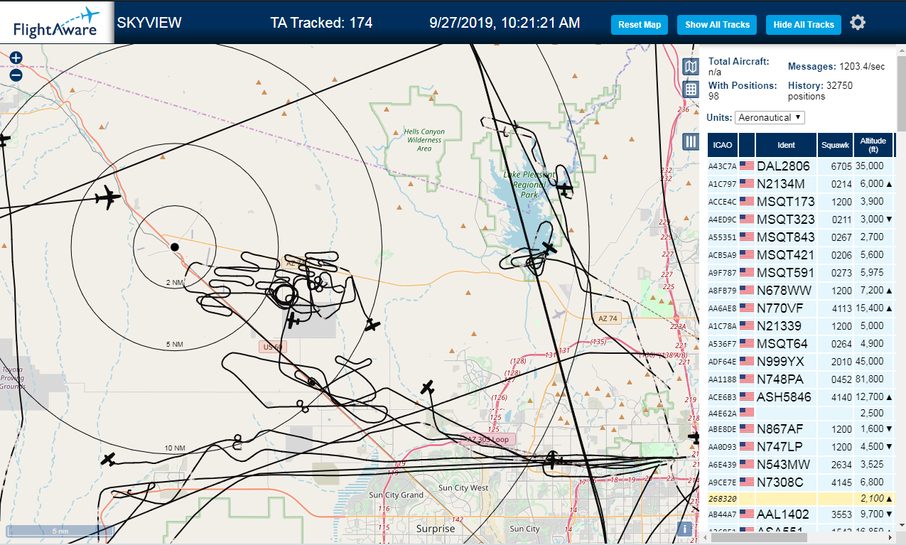Select the MSQT421 aircraft row

pyautogui.click(x=801, y=254)
